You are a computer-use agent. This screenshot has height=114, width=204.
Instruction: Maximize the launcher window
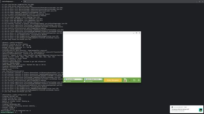point(136,33)
